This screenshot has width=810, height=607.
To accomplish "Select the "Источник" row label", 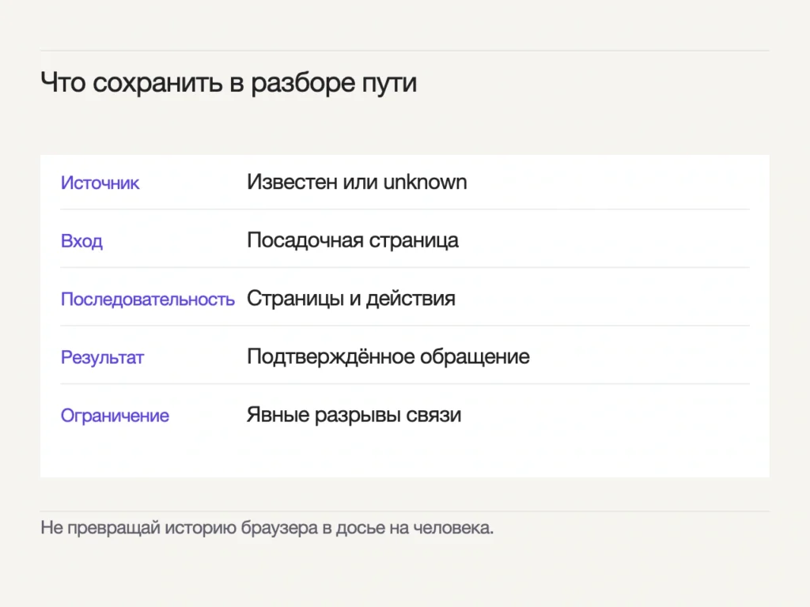I will [100, 183].
